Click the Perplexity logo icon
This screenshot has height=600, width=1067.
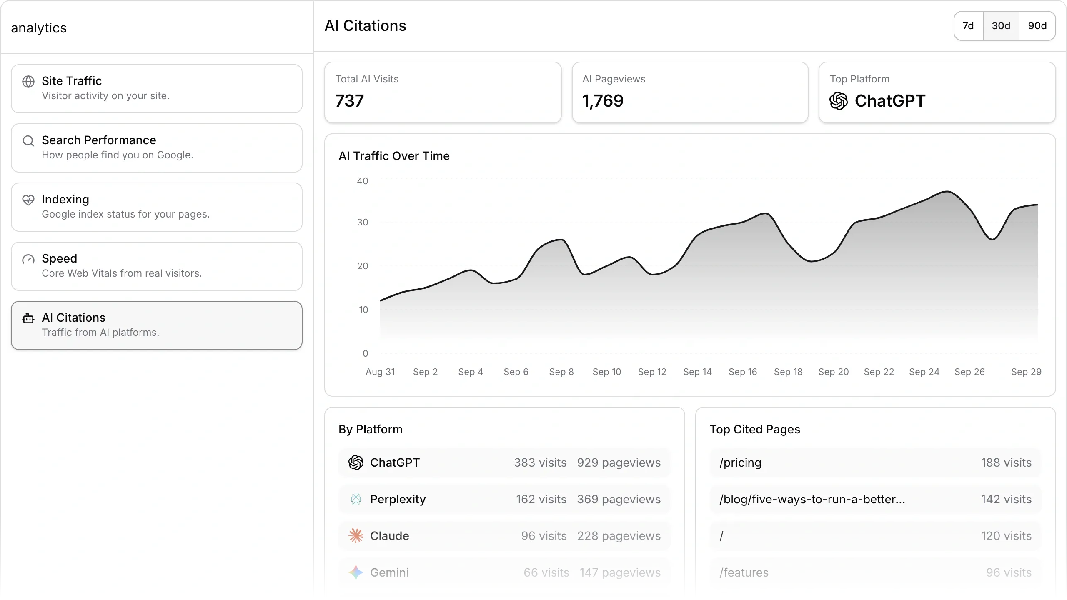356,499
